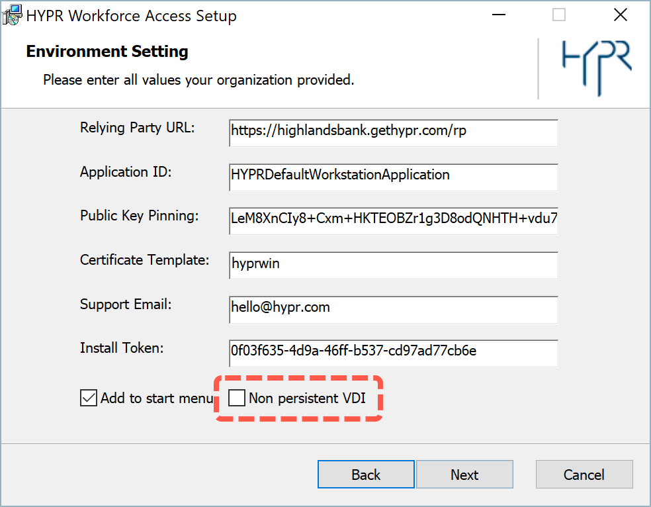Click the Public Key Pinning label
The width and height of the screenshot is (651, 507).
point(140,216)
